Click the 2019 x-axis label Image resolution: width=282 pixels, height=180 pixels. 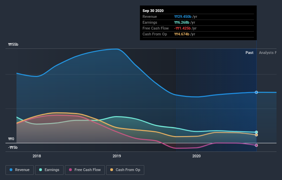(x=117, y=156)
